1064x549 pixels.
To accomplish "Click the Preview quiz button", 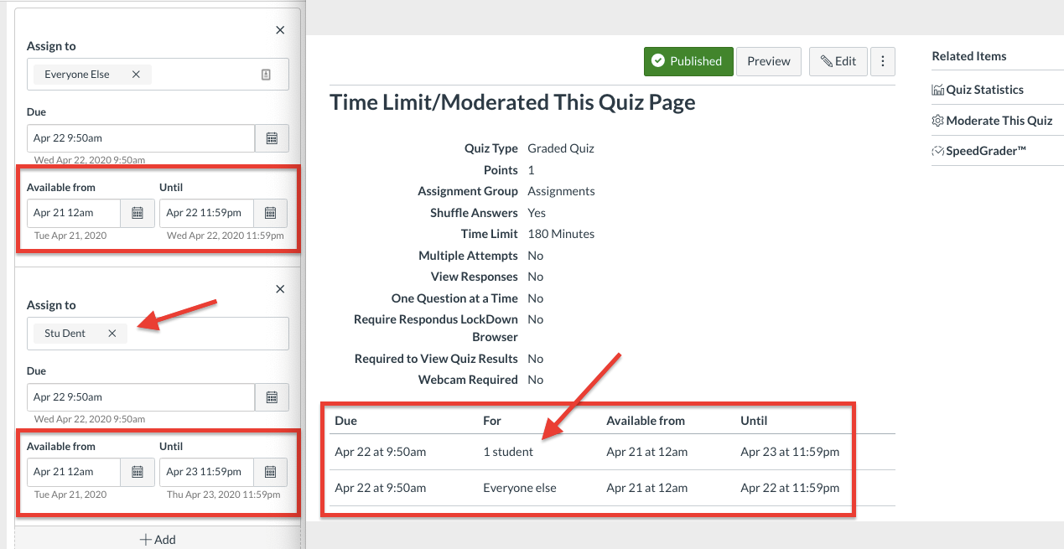I will pyautogui.click(x=768, y=61).
